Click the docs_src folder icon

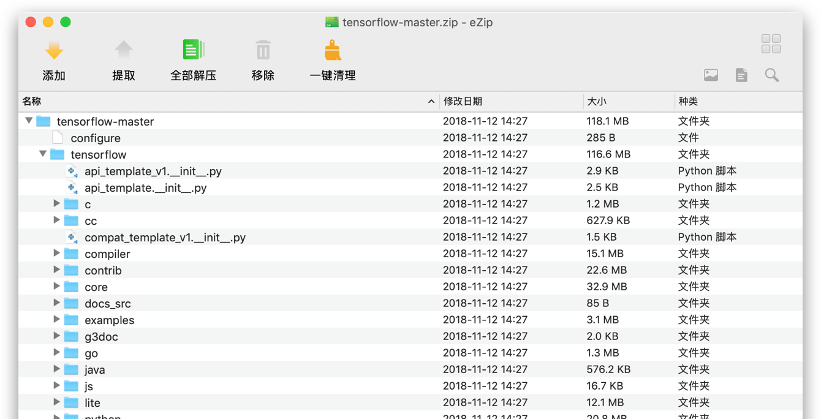[x=72, y=303]
